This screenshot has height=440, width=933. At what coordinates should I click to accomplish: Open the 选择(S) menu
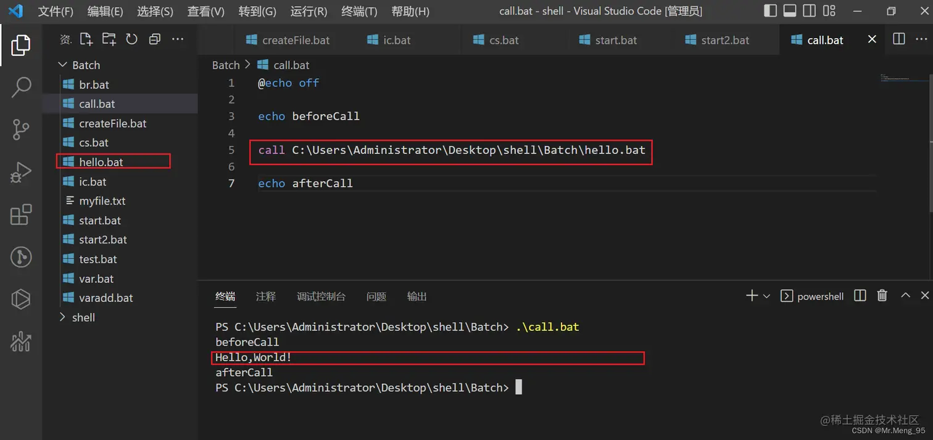[155, 12]
